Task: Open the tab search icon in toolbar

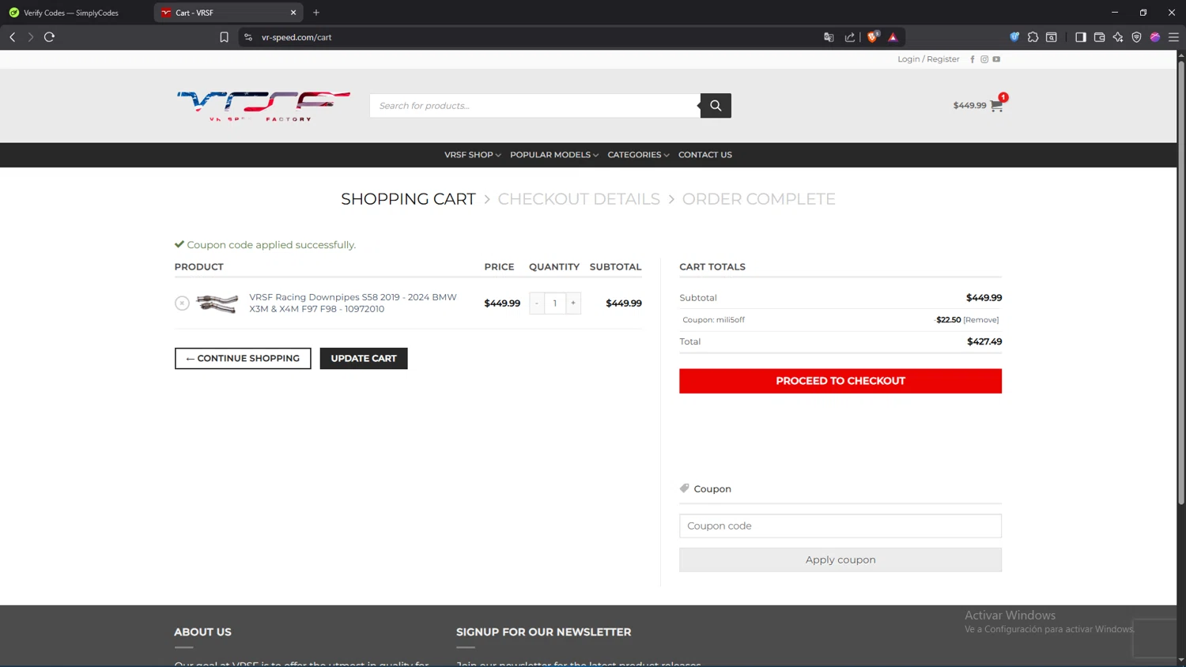Action: point(1052,37)
